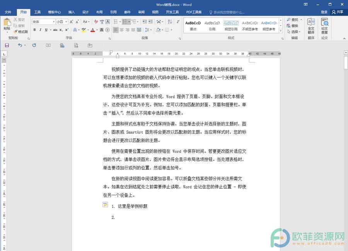Click the list AutoCorrect options icon
The width and height of the screenshot is (348, 251).
[x=105, y=204]
